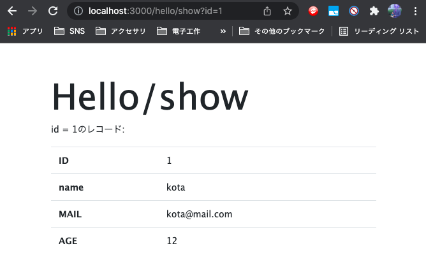Click the Hello/show heading
This screenshot has height=276, width=426.
[150, 97]
